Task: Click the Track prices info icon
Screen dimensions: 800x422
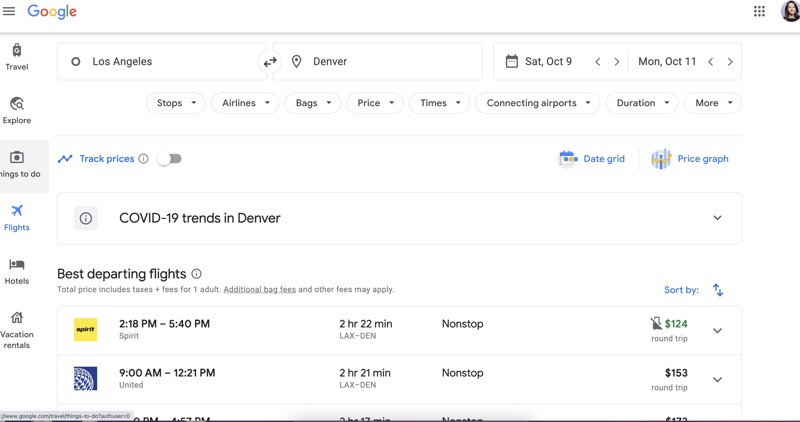Action: pos(143,159)
